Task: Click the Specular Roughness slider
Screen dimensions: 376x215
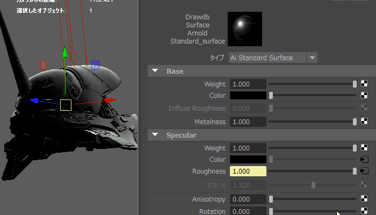Action: pyautogui.click(x=312, y=171)
